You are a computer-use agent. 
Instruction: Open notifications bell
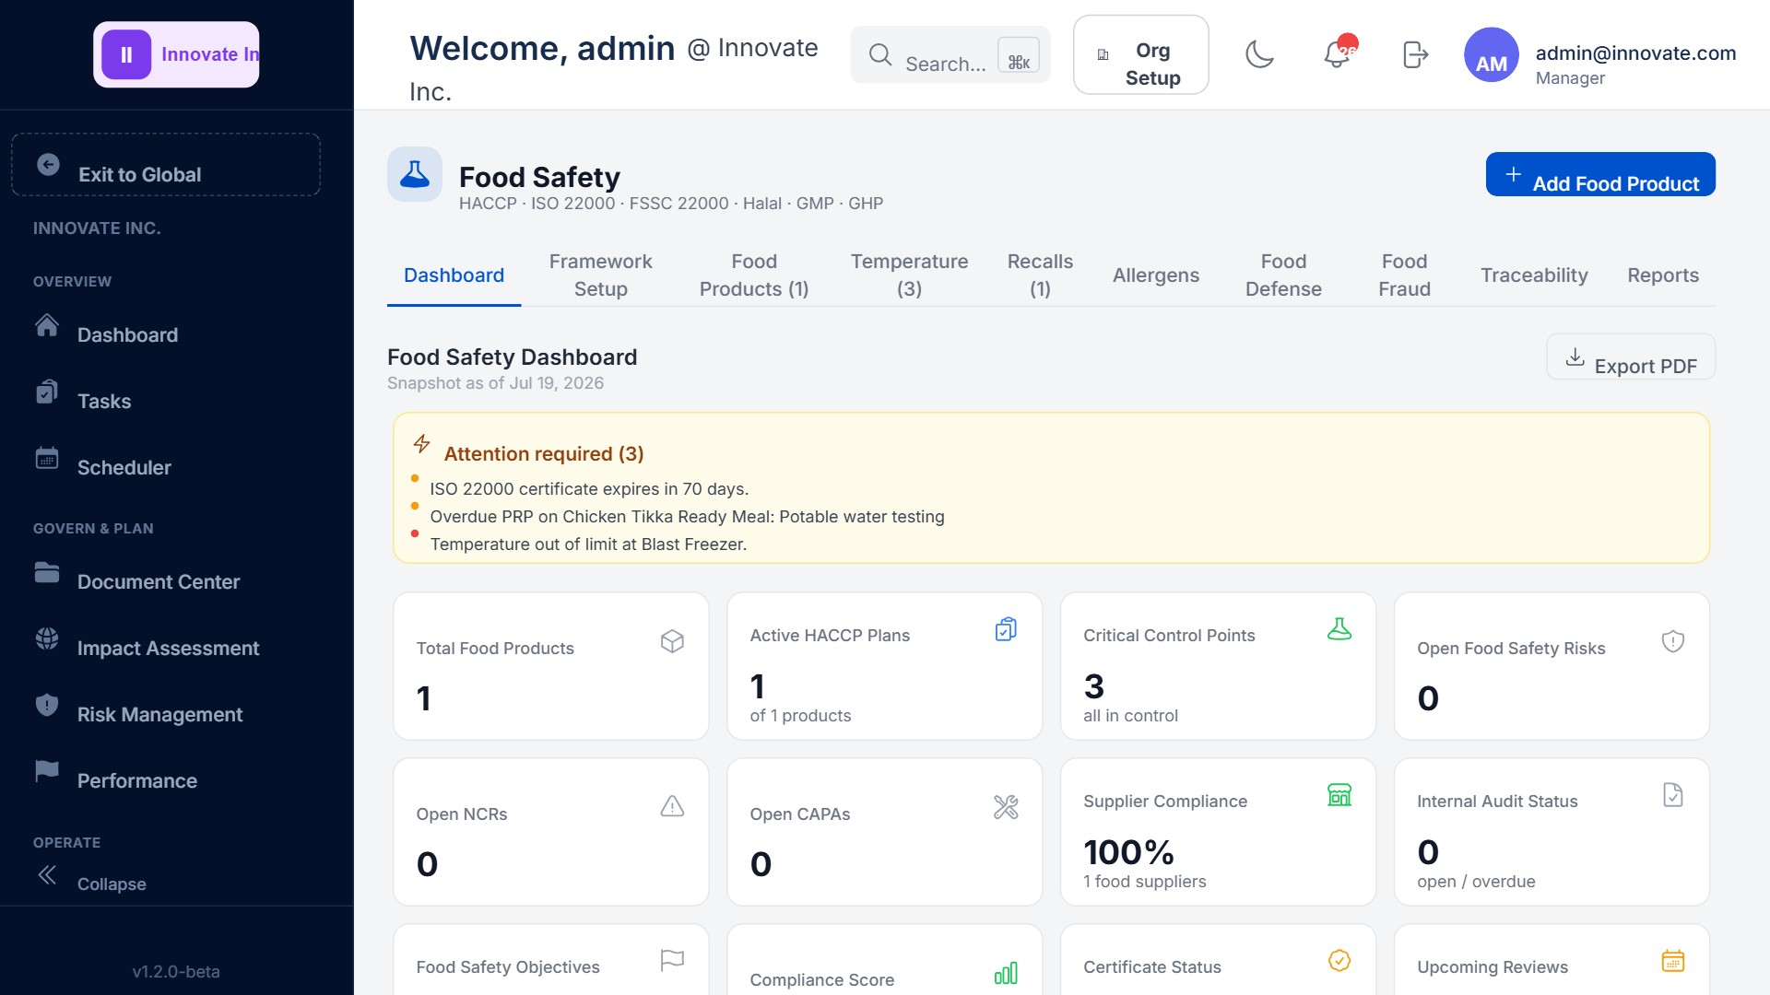(1337, 54)
